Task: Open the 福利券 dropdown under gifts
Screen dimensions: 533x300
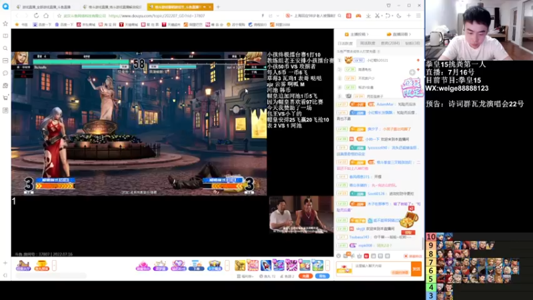Action: click(x=245, y=276)
